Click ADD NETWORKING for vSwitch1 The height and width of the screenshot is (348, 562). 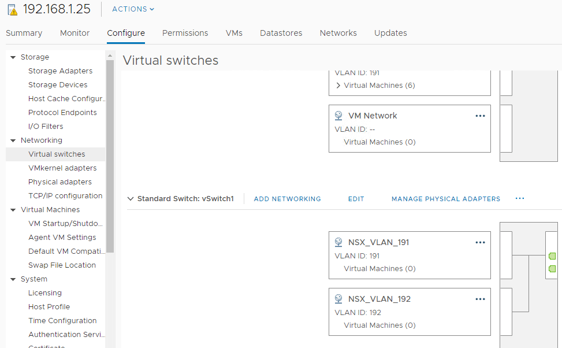[287, 199]
